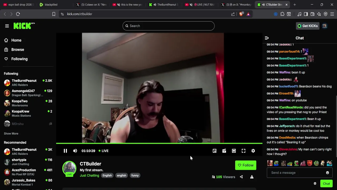This screenshot has width=337, height=190.
Task: Switch to TheBurntPeanut browser tab
Action: (x=163, y=4)
